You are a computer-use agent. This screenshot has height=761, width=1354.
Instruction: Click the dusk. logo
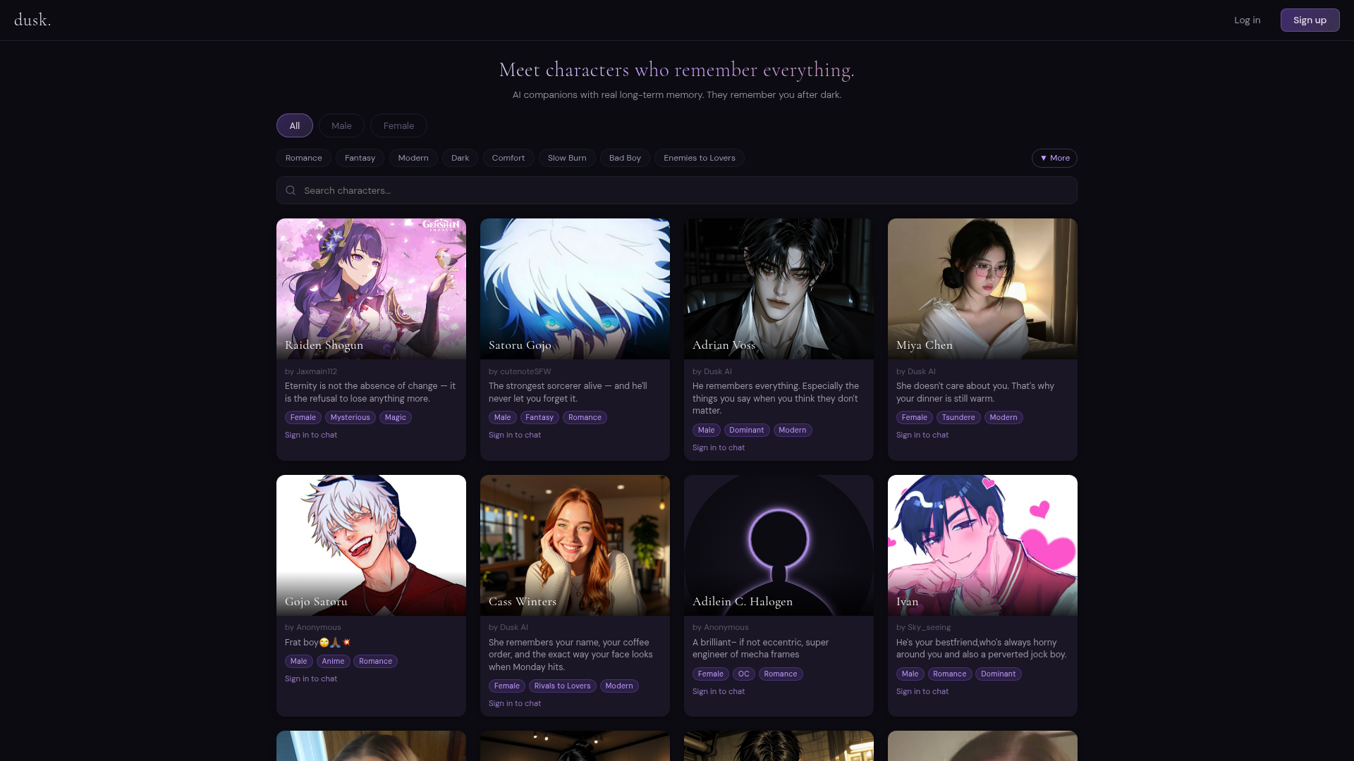point(32,20)
